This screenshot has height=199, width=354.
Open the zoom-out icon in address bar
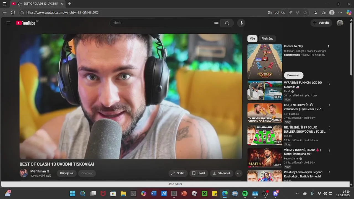point(298,12)
